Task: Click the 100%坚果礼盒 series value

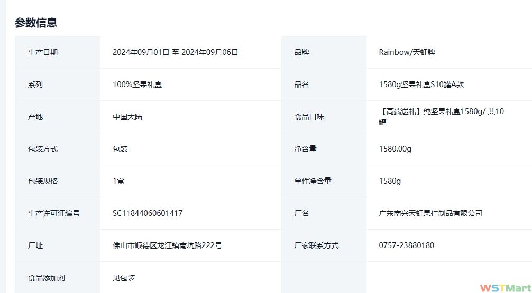Action: pyautogui.click(x=137, y=84)
